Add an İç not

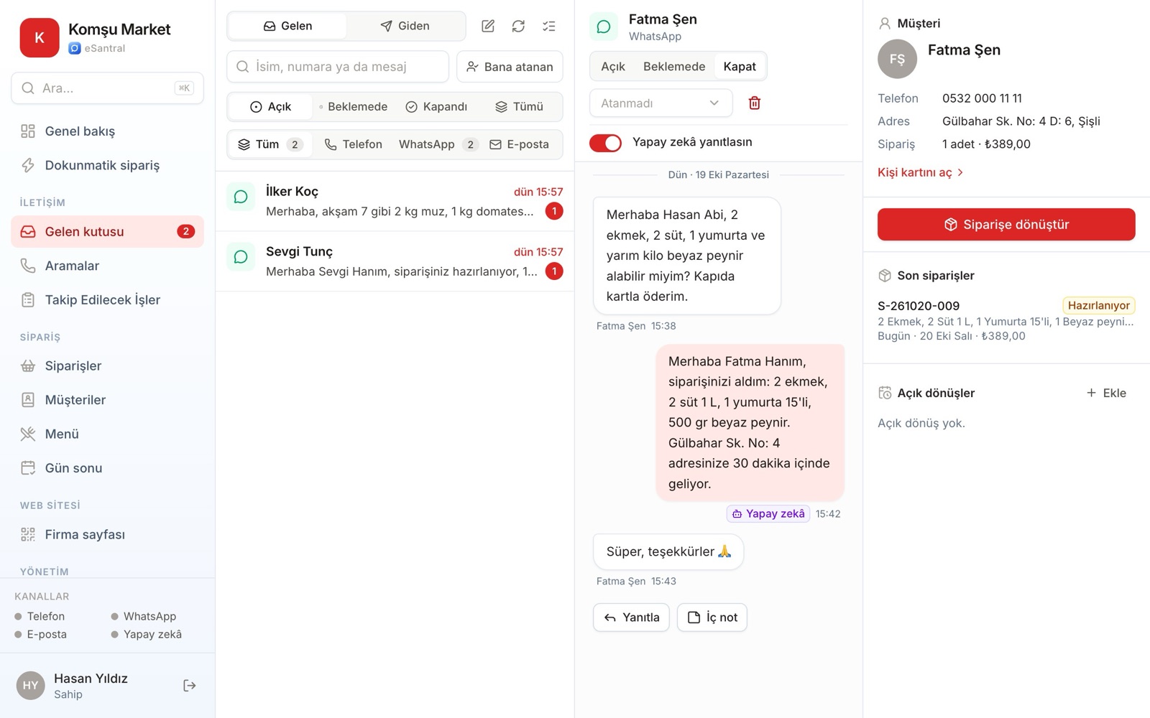click(712, 617)
